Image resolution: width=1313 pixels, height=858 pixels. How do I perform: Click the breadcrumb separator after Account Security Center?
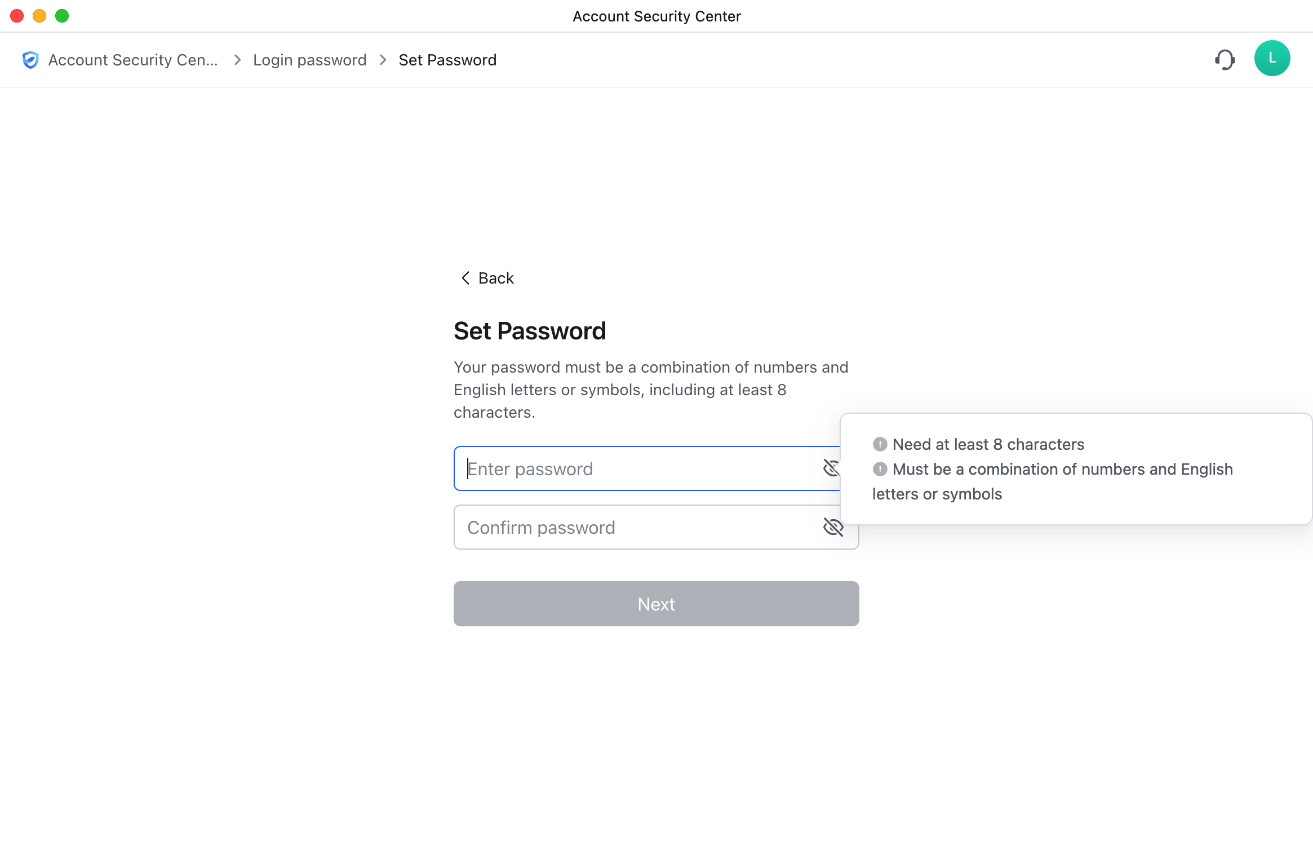pyautogui.click(x=237, y=60)
